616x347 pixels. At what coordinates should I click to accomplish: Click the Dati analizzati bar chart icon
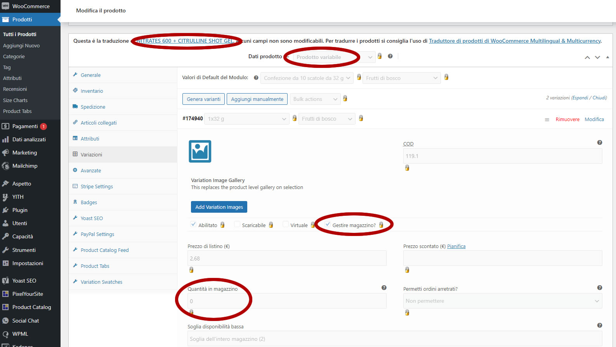(x=5, y=139)
